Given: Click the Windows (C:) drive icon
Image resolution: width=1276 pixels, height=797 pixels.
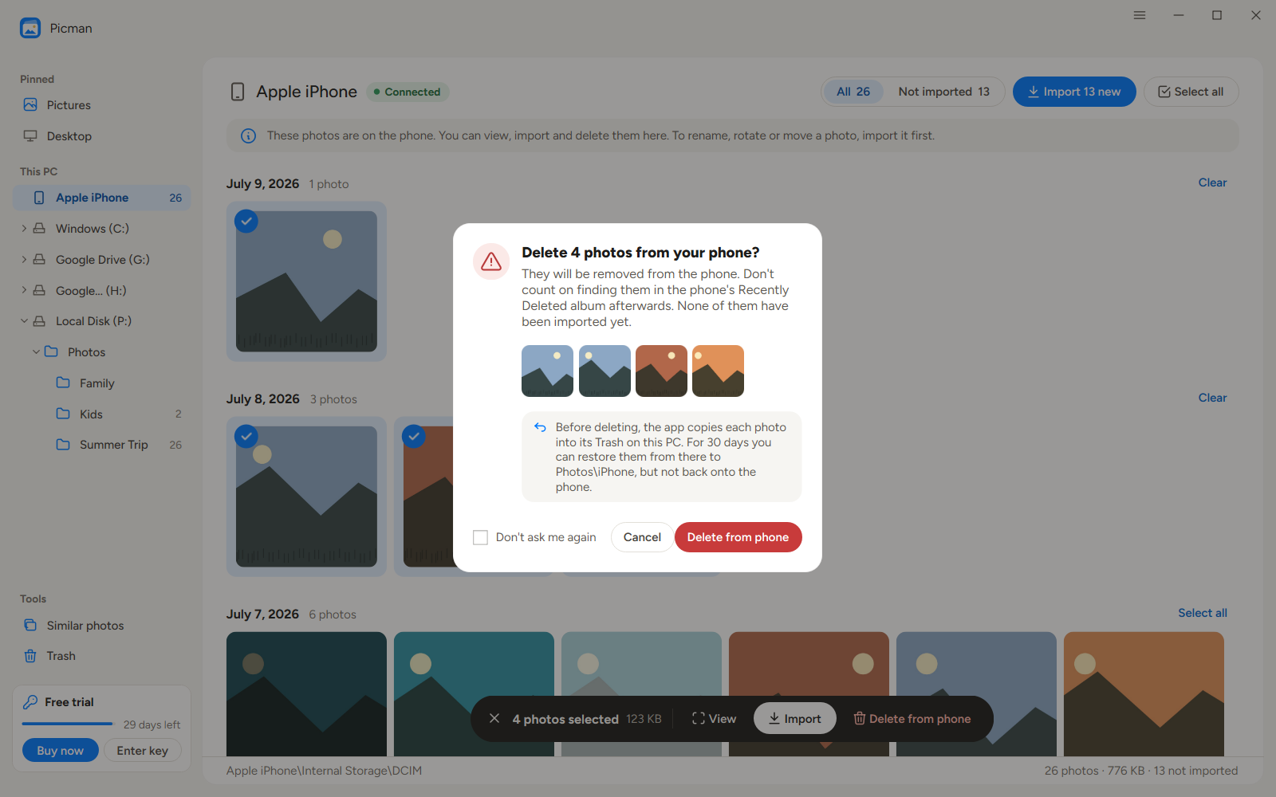Looking at the screenshot, I should click(x=39, y=229).
